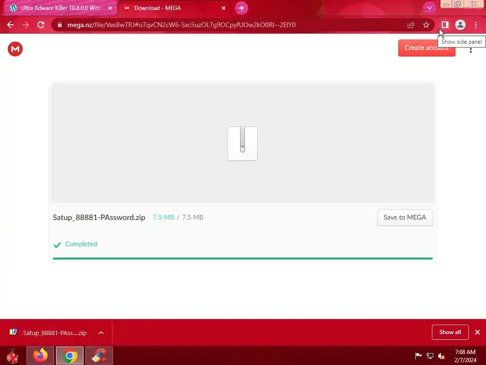Open network status tray icon

(x=430, y=355)
